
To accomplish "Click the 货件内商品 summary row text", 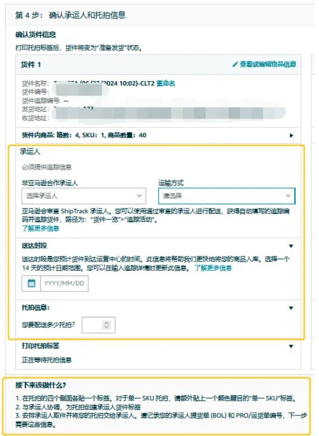I will (84, 135).
